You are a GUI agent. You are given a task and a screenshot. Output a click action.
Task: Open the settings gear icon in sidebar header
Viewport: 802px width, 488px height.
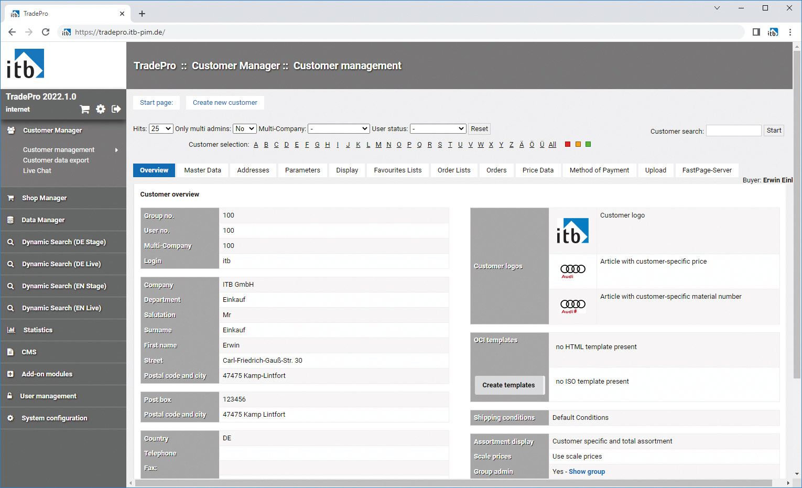click(101, 109)
